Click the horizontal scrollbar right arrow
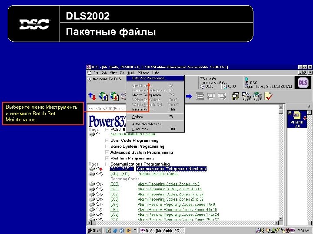The width and height of the screenshot is (313, 234). pos(276,223)
